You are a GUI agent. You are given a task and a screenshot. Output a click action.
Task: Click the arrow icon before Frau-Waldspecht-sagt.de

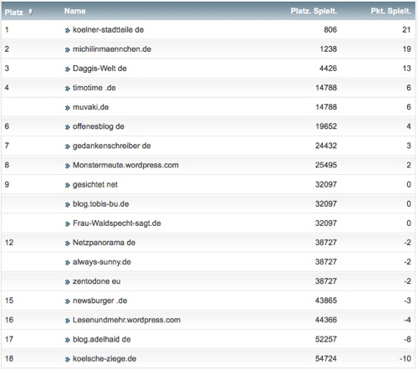(x=67, y=224)
